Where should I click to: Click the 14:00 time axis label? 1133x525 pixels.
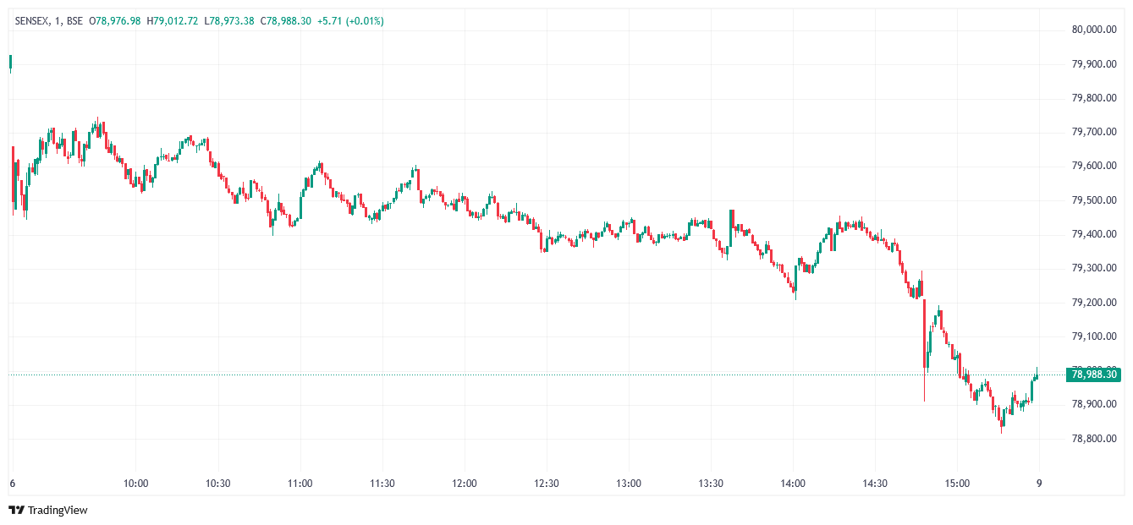click(x=793, y=484)
